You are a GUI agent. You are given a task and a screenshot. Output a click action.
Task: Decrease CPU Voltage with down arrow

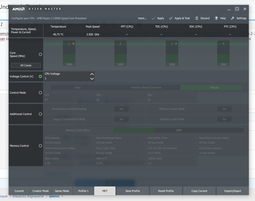[92, 79]
